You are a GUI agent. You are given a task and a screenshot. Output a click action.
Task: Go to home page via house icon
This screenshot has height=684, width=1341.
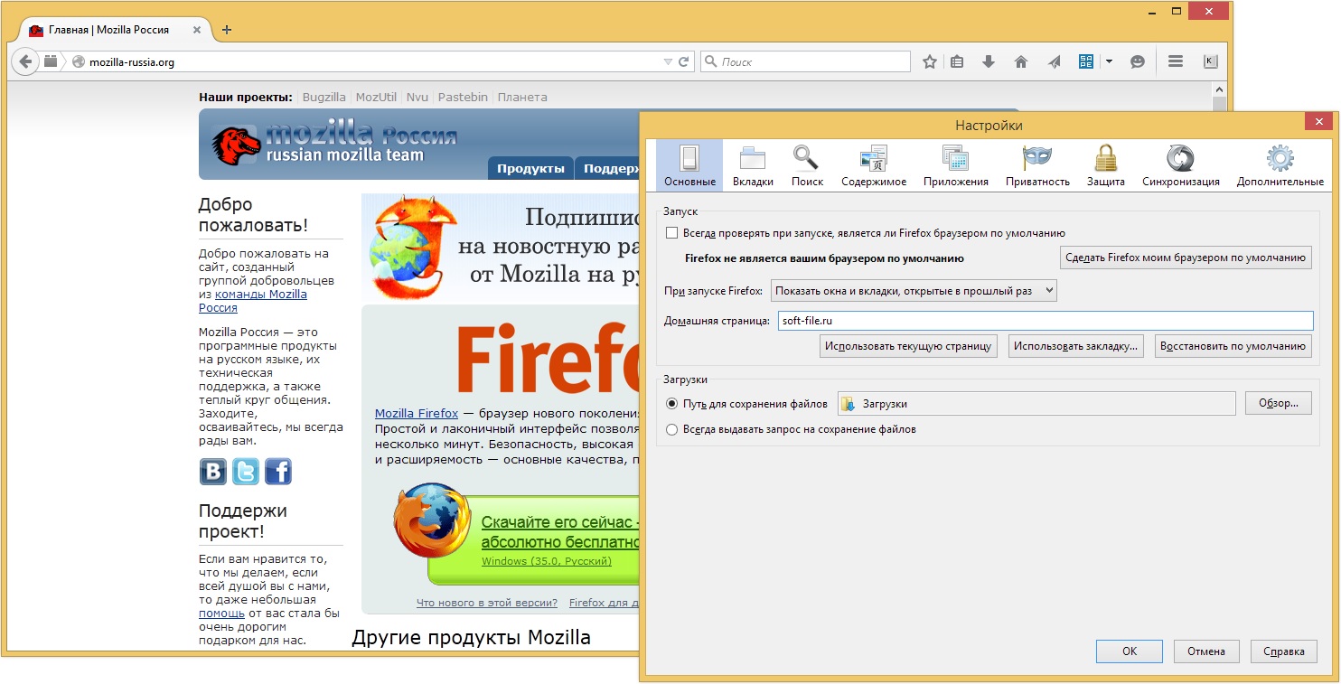[x=1021, y=61]
